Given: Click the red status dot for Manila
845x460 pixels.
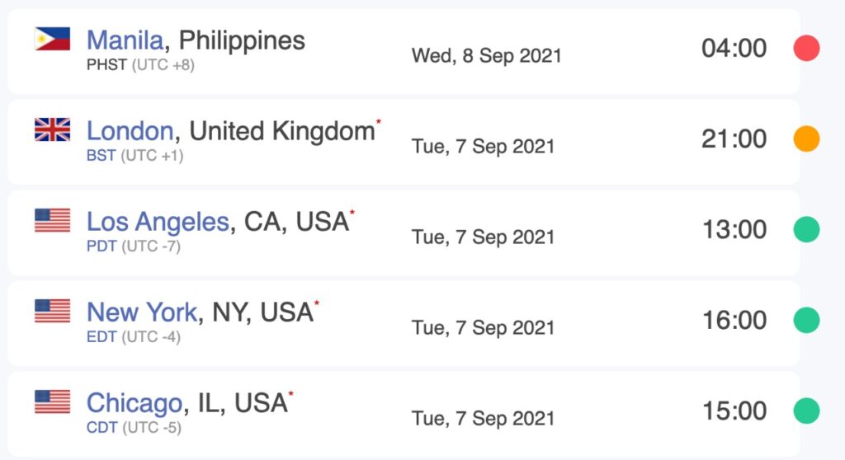Looking at the screenshot, I should (806, 48).
